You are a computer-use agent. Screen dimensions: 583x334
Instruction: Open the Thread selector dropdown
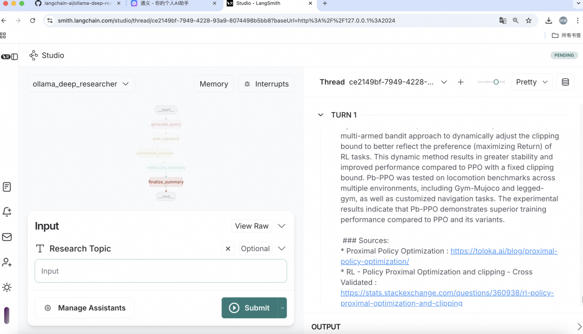pos(444,82)
